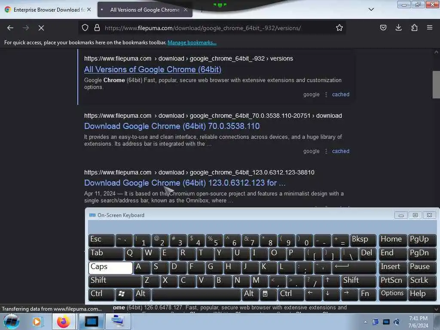This screenshot has width=440, height=330.
Task: Tap the PgDn key on On-Screen Keyboard
Action: coord(422,254)
